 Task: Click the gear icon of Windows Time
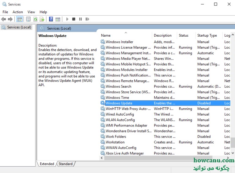pos(103,98)
